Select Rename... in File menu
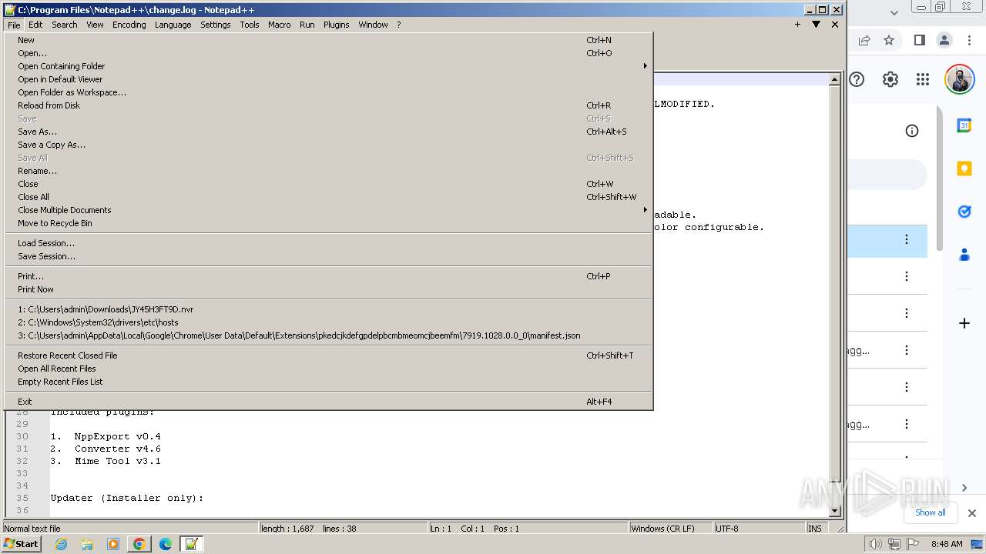Viewport: 986px width, 554px height. (x=329, y=171)
